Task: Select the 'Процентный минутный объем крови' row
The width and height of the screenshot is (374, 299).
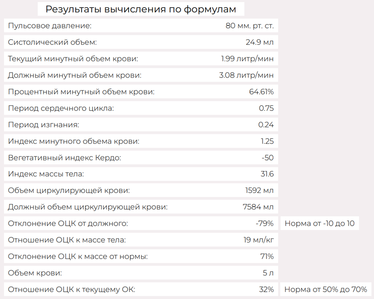Action: pyautogui.click(x=141, y=92)
